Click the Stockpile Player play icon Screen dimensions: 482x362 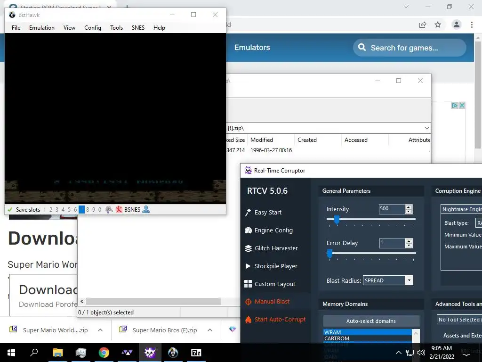[248, 266]
